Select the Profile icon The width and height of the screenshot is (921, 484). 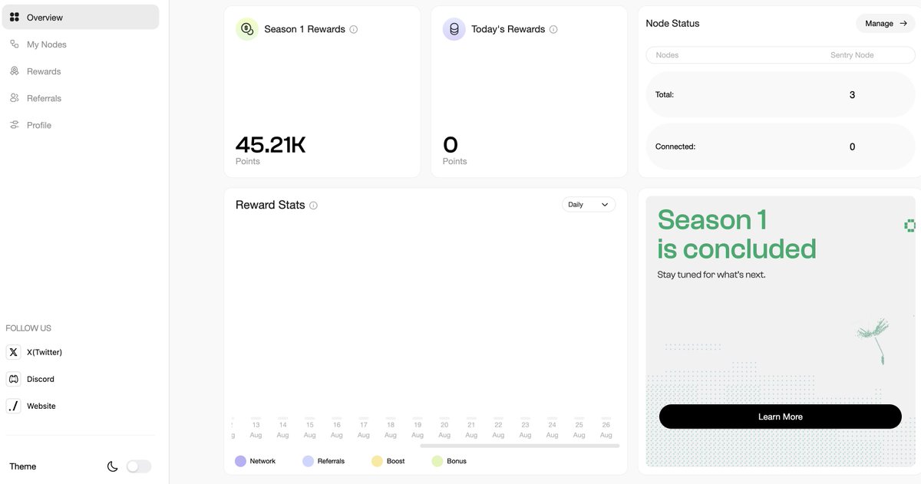coord(12,124)
